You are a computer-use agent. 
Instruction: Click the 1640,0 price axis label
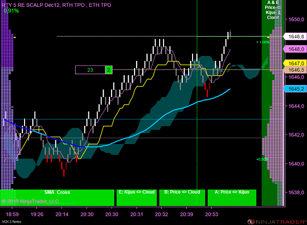click(x=296, y=164)
